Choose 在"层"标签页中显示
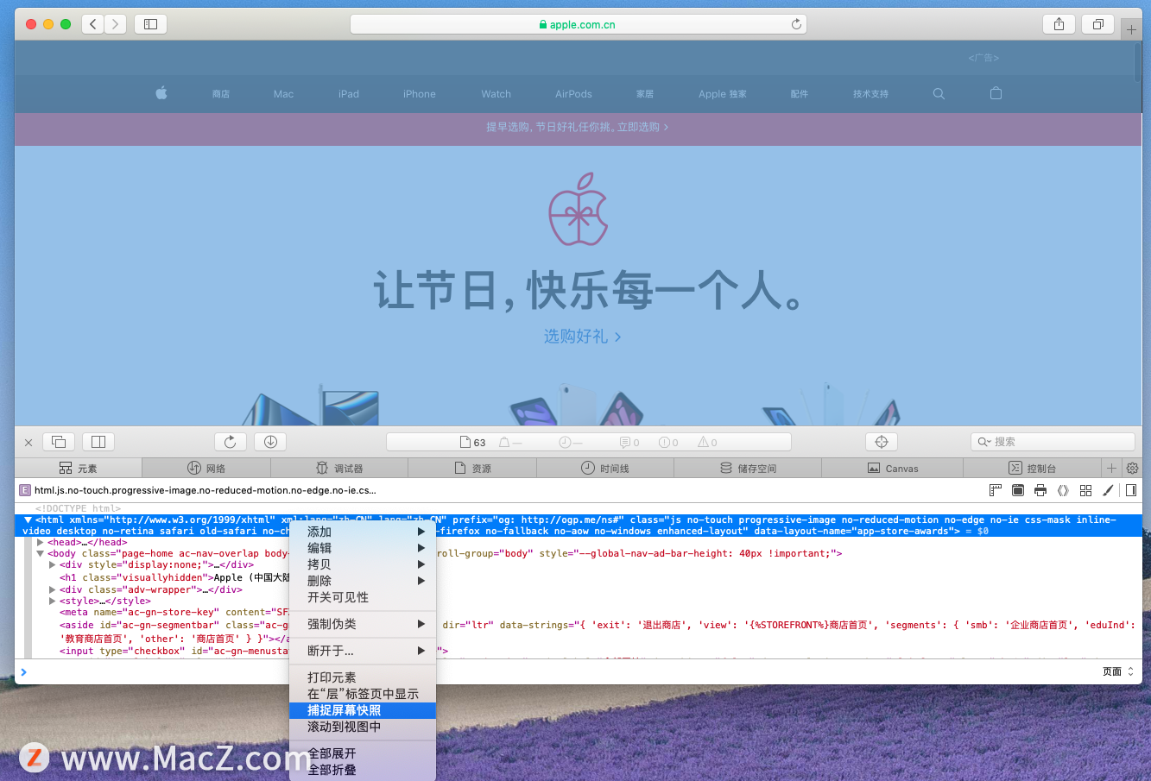Image resolution: width=1151 pixels, height=781 pixels. [x=363, y=694]
